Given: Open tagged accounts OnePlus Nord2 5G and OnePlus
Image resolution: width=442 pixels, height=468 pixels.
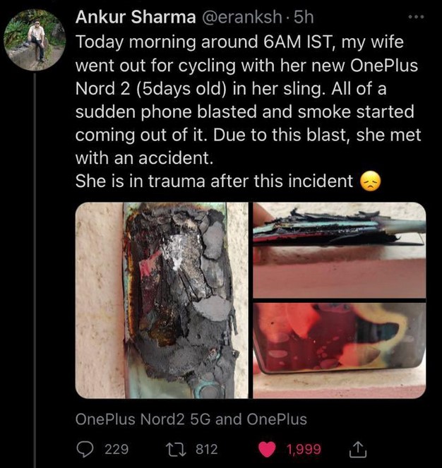Looking at the screenshot, I should tap(191, 419).
